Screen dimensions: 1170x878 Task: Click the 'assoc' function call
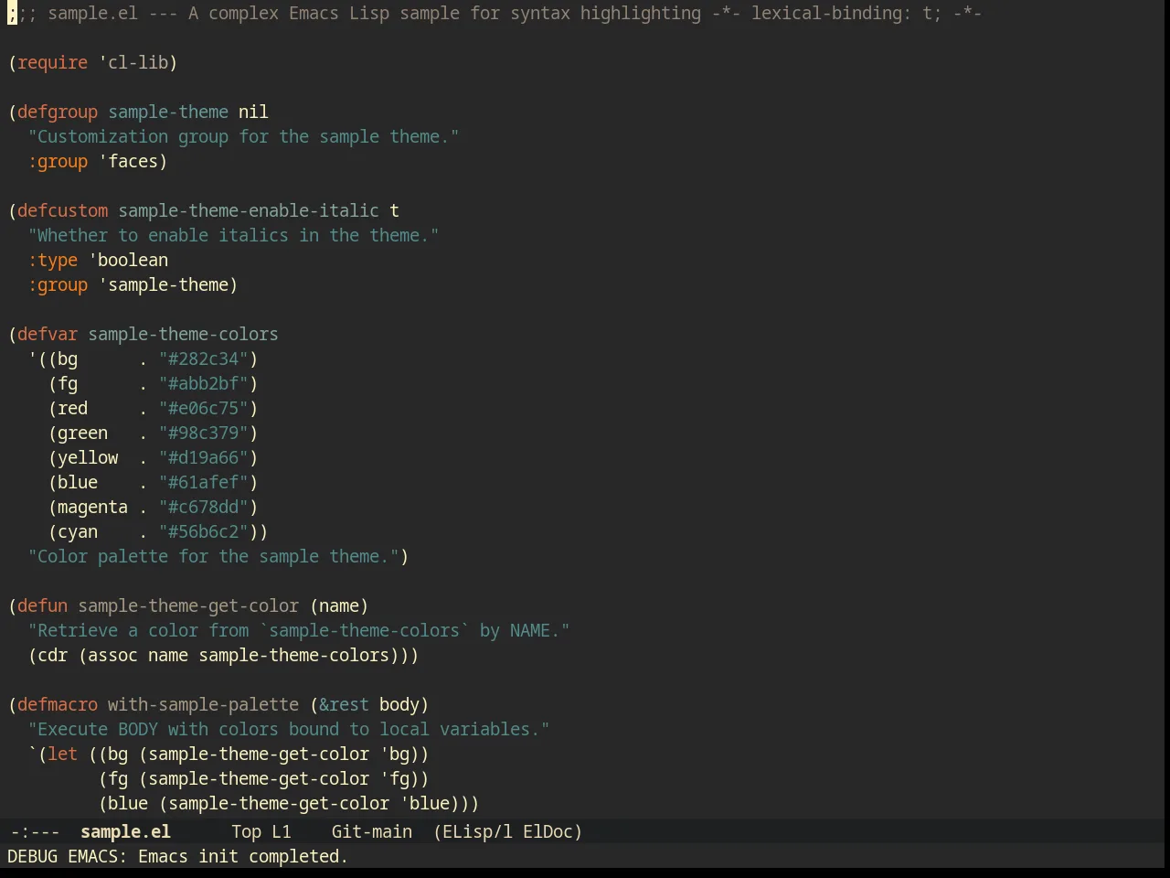point(112,655)
